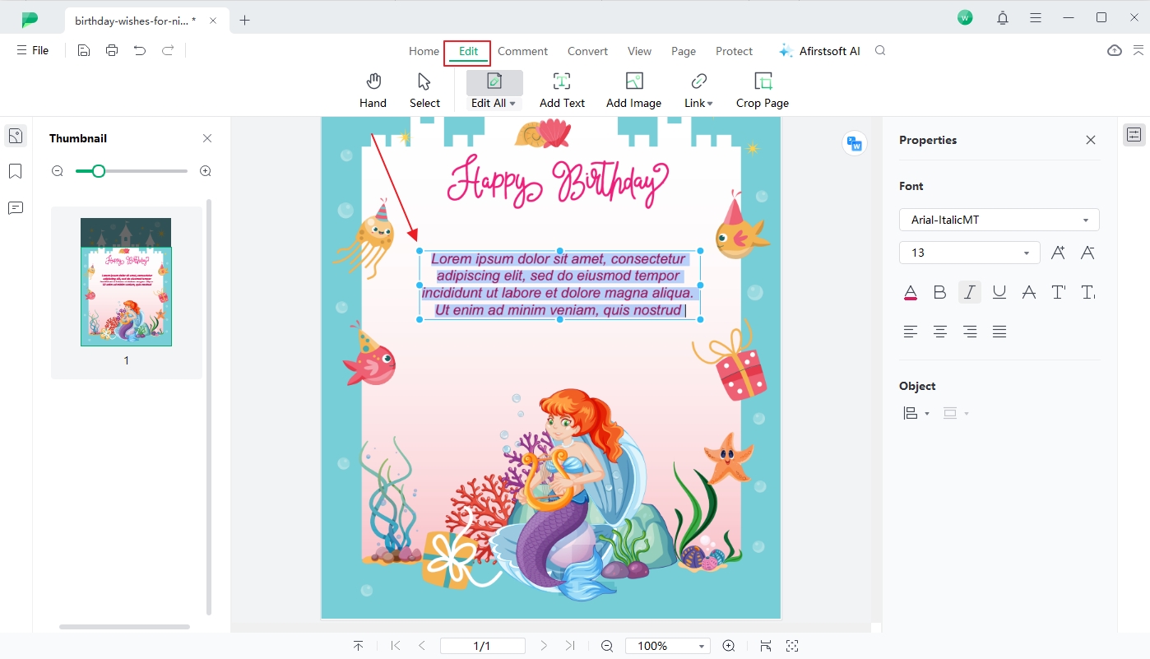This screenshot has width=1150, height=659.
Task: Switch to the View tab
Action: pos(639,51)
